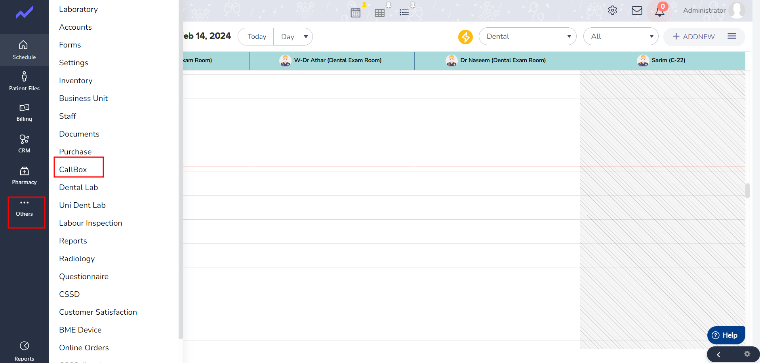This screenshot has width=760, height=363.
Task: Open Documents menu item
Action: [79, 134]
